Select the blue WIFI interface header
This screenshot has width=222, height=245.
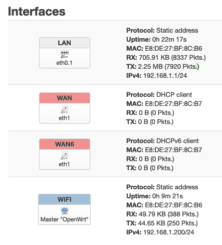click(65, 199)
